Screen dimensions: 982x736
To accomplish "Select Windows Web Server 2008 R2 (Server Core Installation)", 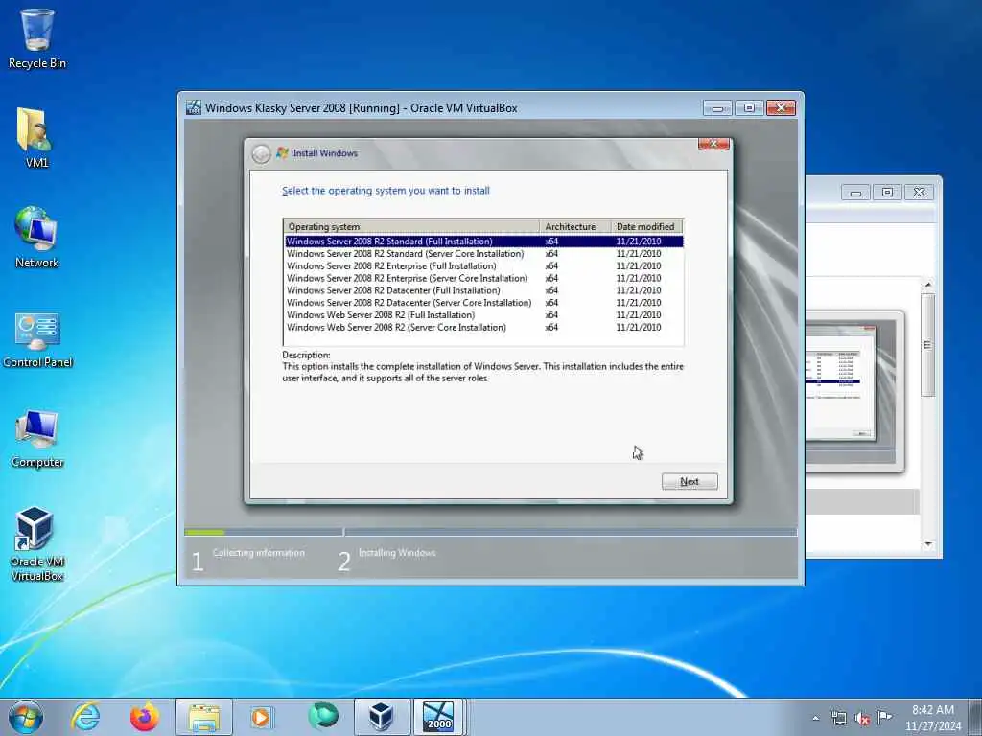I will click(x=483, y=327).
